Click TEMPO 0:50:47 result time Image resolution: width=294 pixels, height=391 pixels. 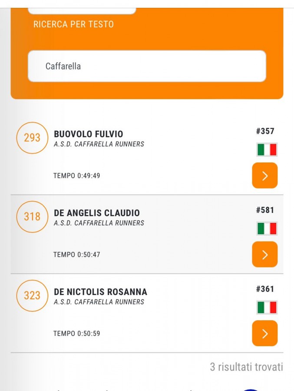76,255
